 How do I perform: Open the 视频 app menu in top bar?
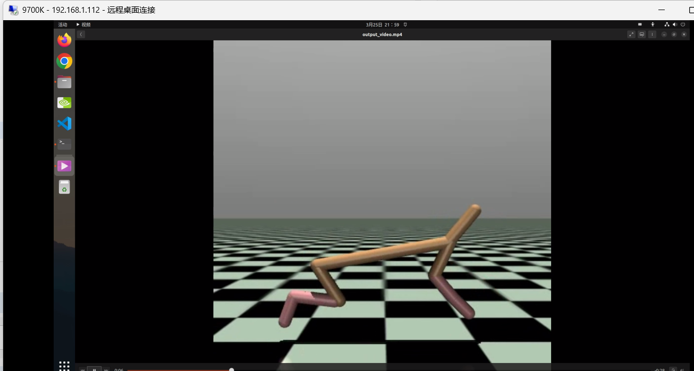83,24
